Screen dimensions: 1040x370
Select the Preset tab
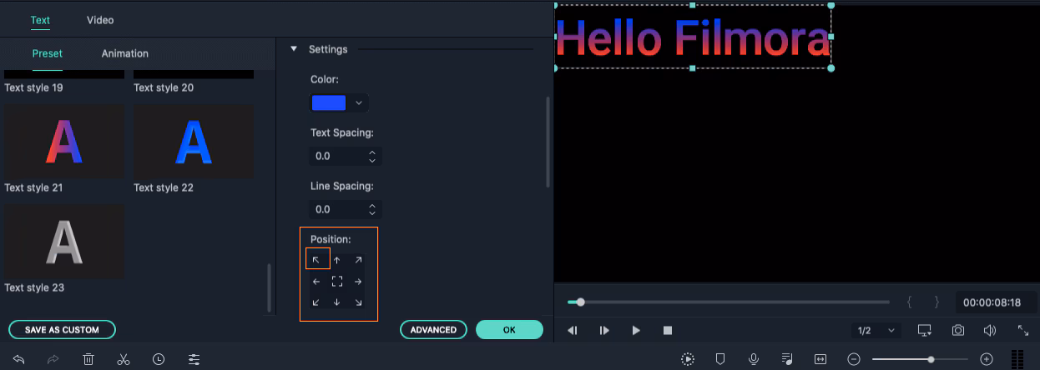tap(48, 53)
